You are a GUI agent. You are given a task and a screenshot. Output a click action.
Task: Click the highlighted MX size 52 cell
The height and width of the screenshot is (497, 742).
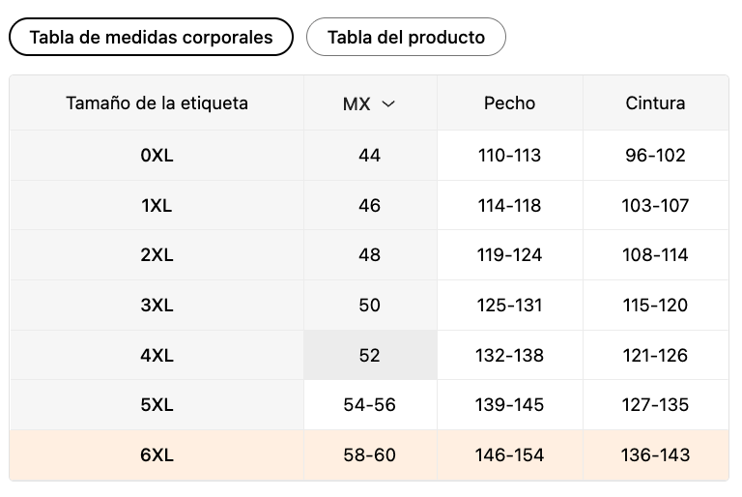pos(370,355)
